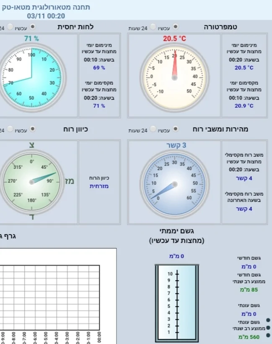
Task: Click the 3 קשר wind speed reading
Action: (176, 145)
